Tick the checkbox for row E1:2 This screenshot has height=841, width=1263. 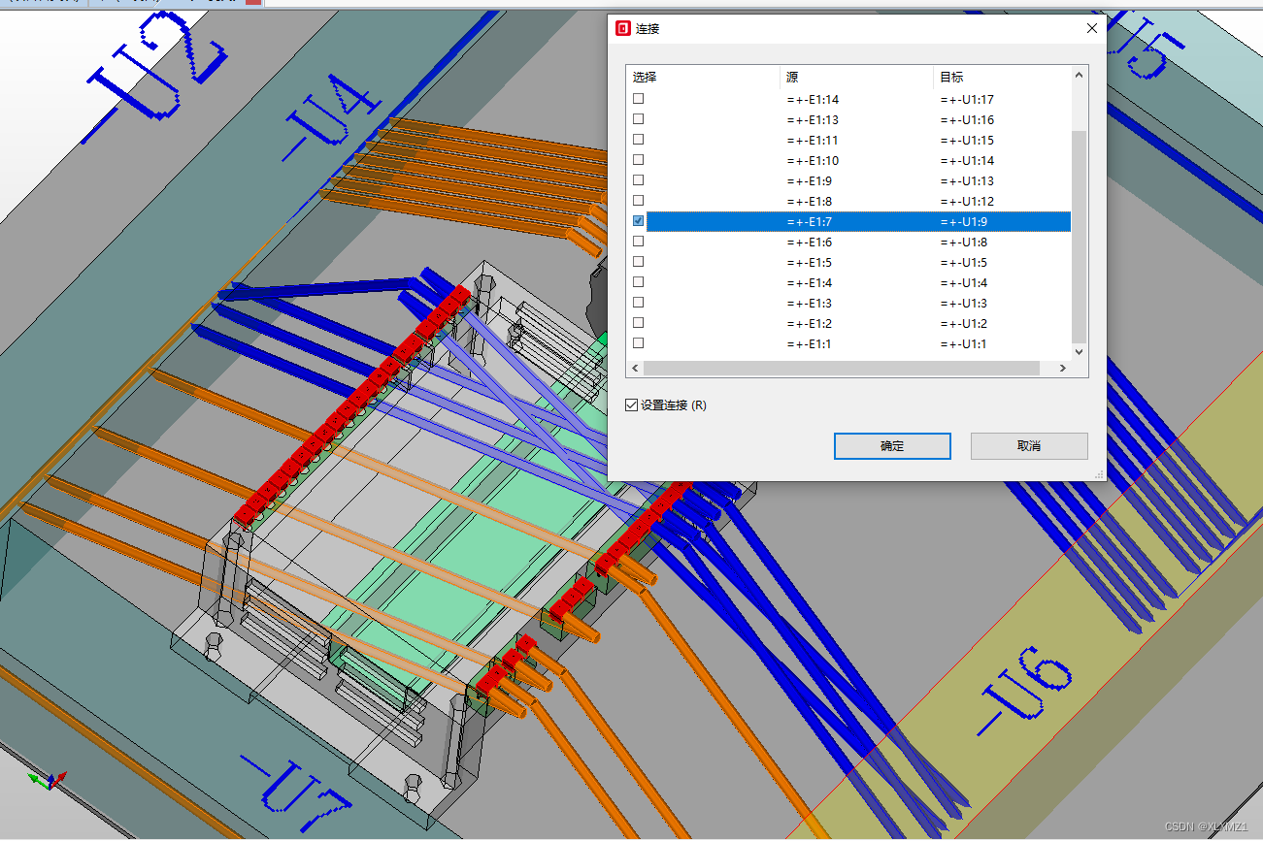point(638,323)
